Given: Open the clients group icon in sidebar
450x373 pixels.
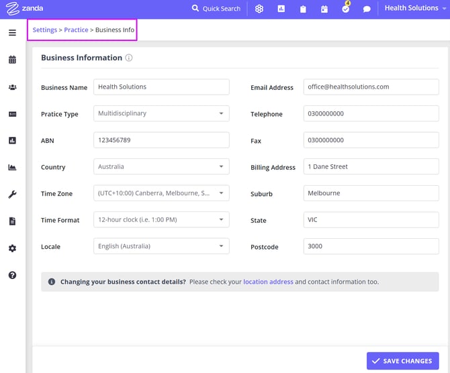Looking at the screenshot, I should click(x=12, y=87).
